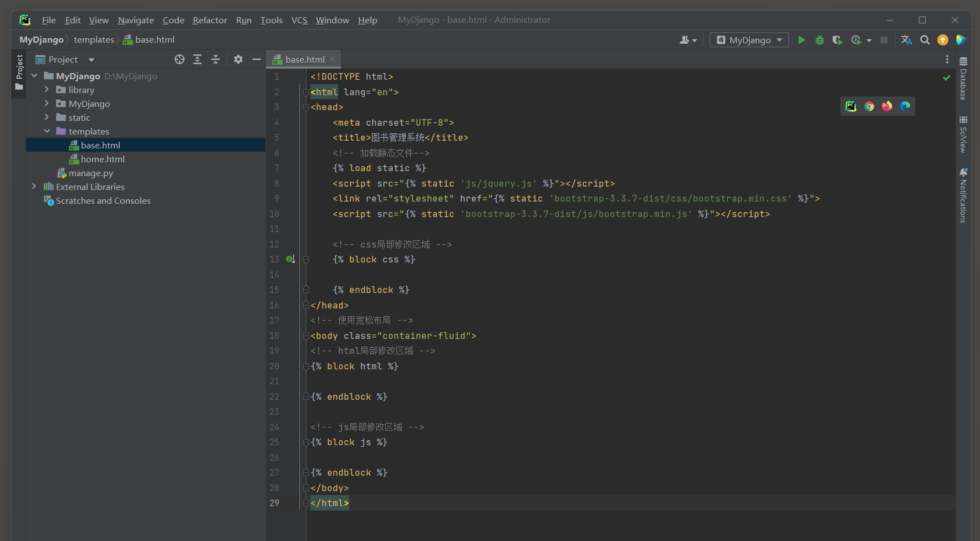Viewport: 980px width, 541px height.
Task: Expand all in Project panel
Action: pyautogui.click(x=197, y=59)
